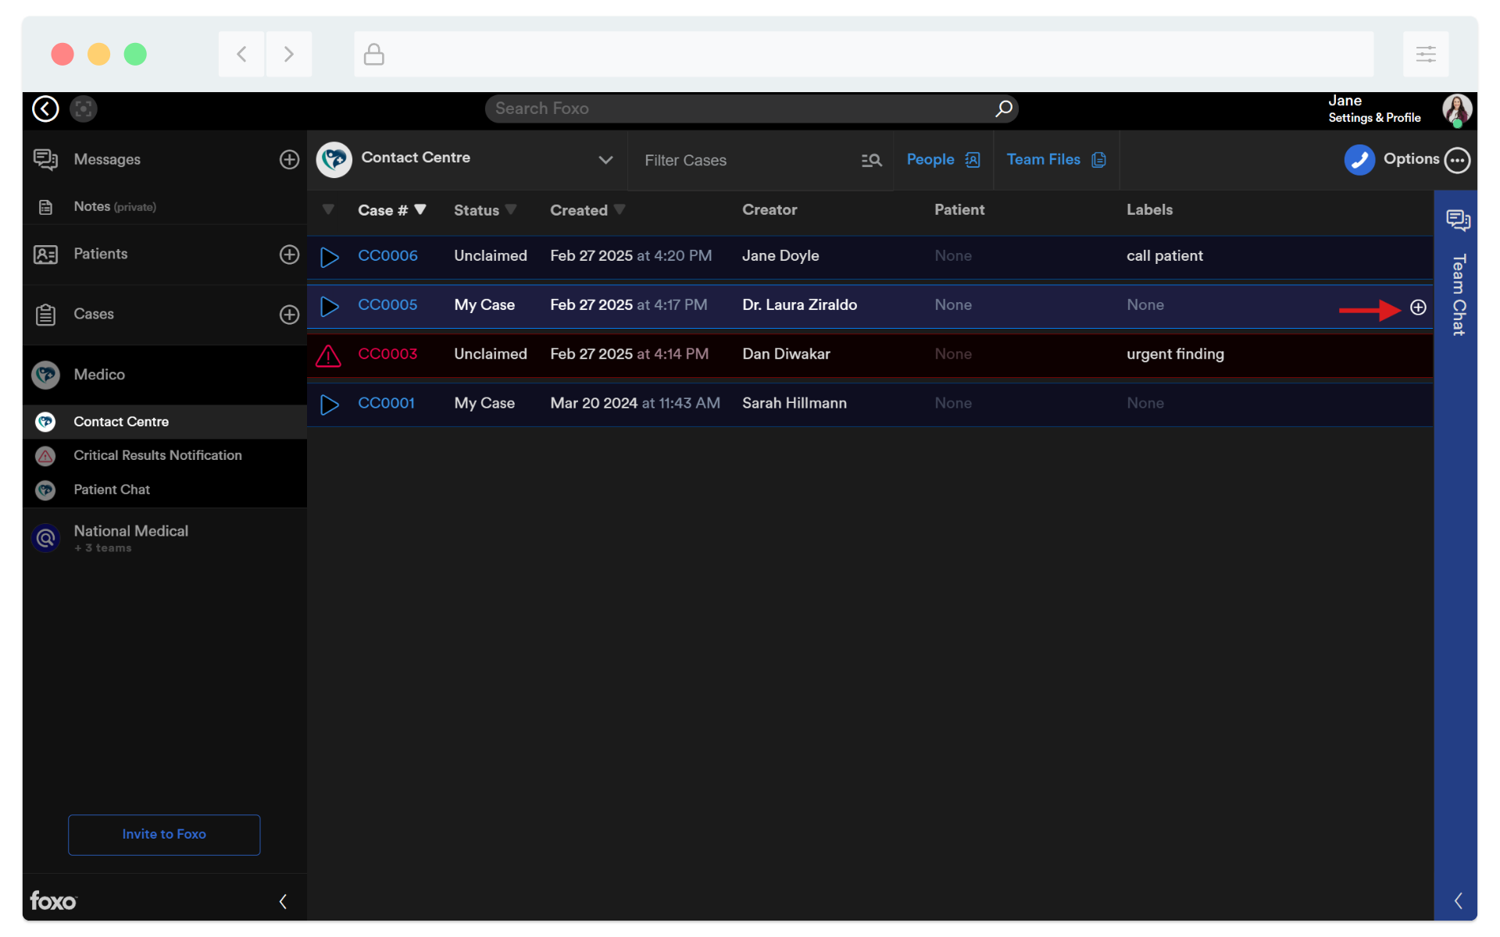Click the Foxo logo at bottom left
The image size is (1500, 937).
pyautogui.click(x=53, y=901)
